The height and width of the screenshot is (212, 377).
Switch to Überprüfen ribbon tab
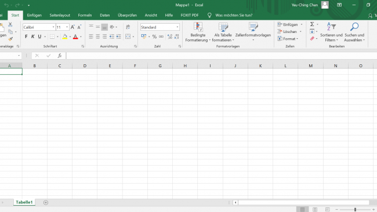pyautogui.click(x=127, y=16)
